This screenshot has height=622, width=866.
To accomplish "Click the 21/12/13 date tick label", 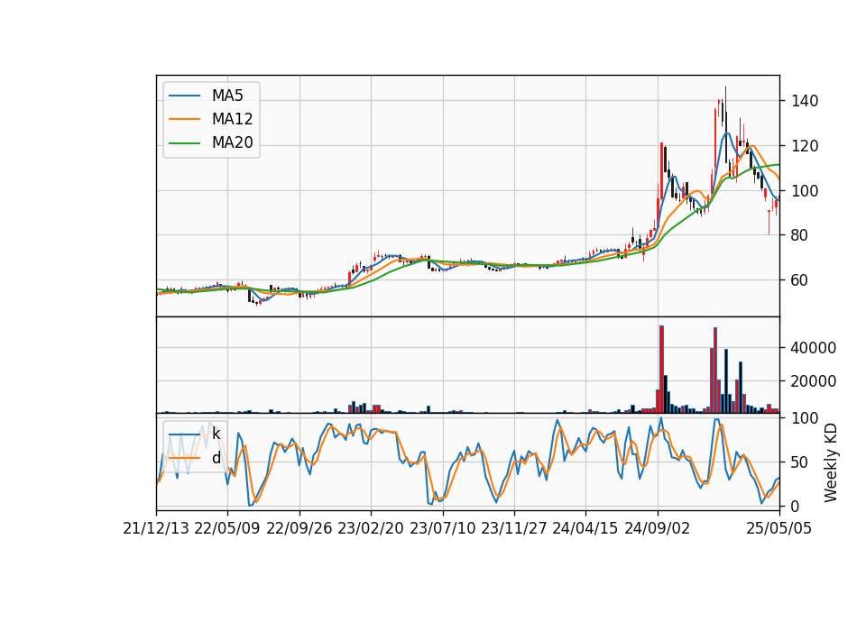I will click(156, 528).
